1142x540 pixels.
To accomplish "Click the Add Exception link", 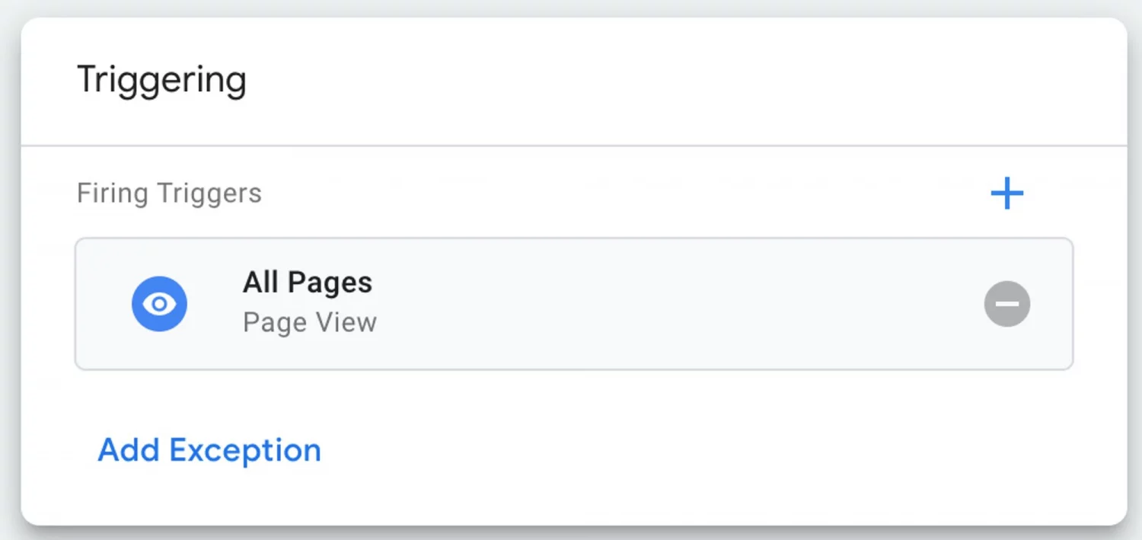I will click(x=209, y=449).
